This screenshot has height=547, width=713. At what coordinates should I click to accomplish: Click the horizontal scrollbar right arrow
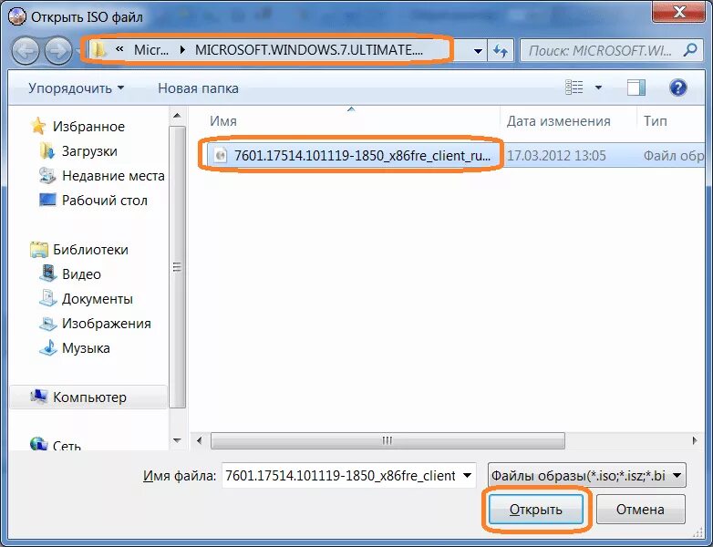coord(695,440)
